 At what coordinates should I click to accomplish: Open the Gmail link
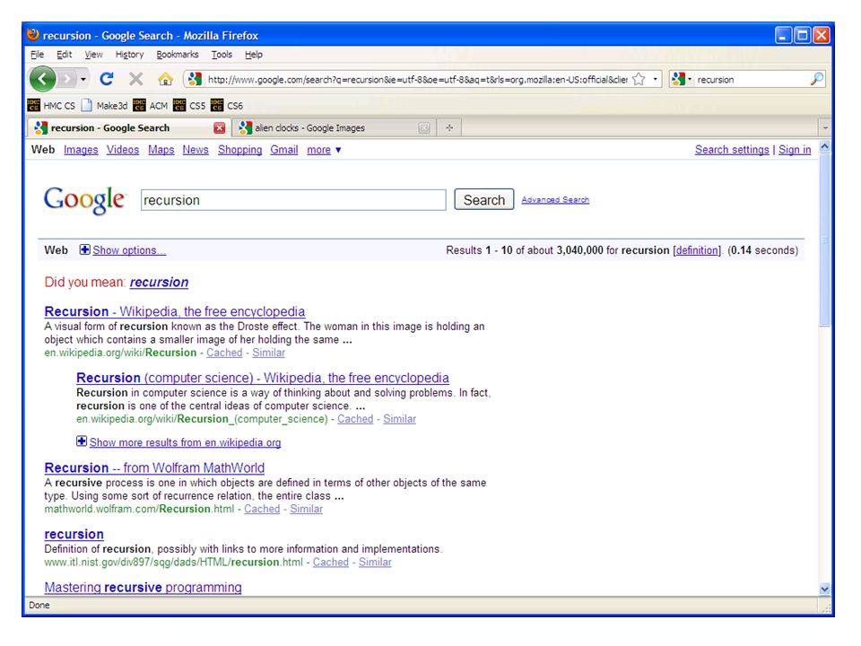(284, 150)
